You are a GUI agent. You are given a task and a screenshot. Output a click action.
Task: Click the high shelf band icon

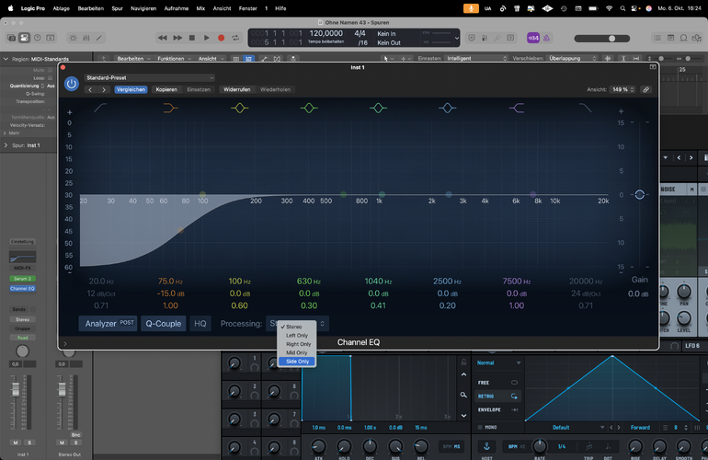pos(517,109)
